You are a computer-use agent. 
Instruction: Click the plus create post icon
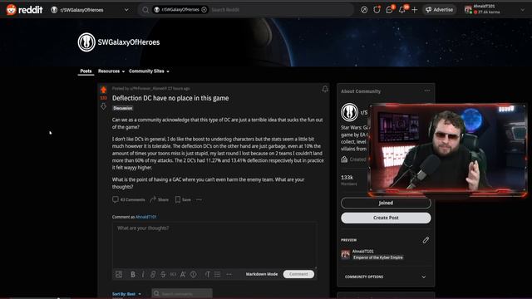(414, 10)
